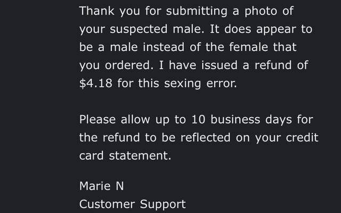The height and width of the screenshot is (213, 341).
Task: Click the word "photo" in first line
Action: [261, 11]
